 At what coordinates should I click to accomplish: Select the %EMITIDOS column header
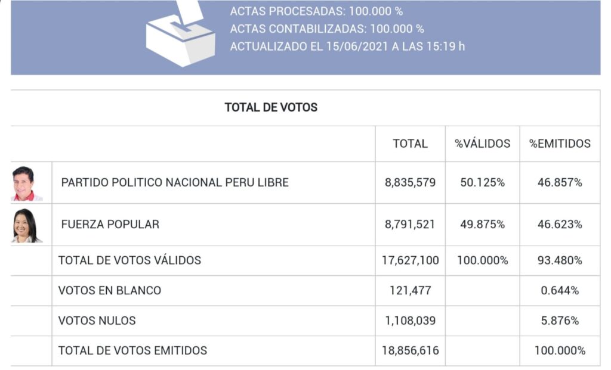point(560,144)
